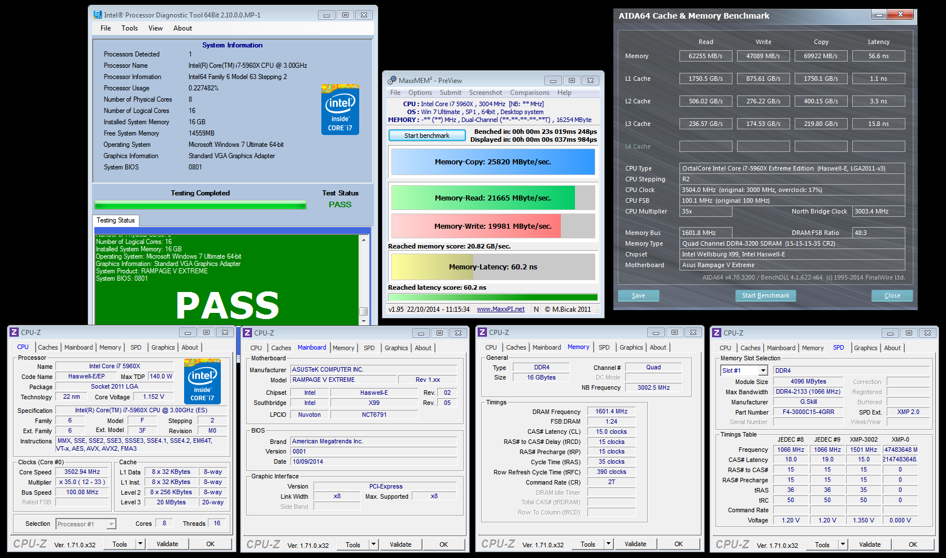Click the Testing Completed green progress bar

click(200, 204)
